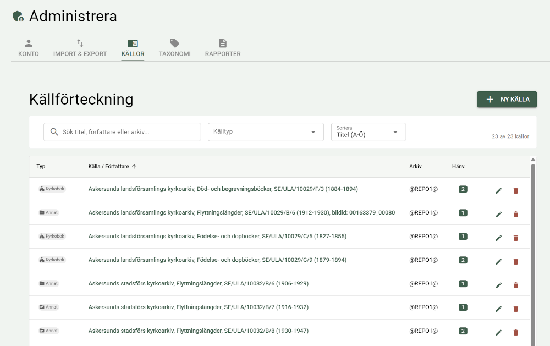Focus the source search field
Image resolution: width=550 pixels, height=346 pixels.
click(122, 132)
